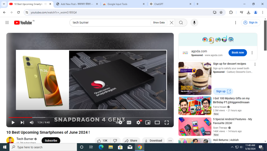Enter full screen mode
The image size is (267, 151).
(167, 123)
